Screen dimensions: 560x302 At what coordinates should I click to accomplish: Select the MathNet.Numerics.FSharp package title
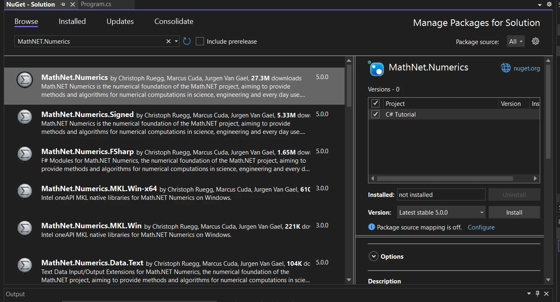(x=88, y=152)
